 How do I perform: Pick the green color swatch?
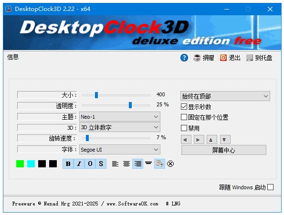point(20,164)
